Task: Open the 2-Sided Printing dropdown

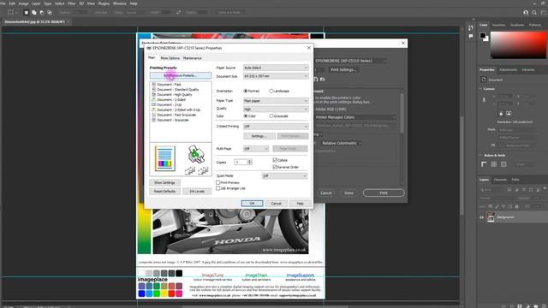Action: (276, 127)
